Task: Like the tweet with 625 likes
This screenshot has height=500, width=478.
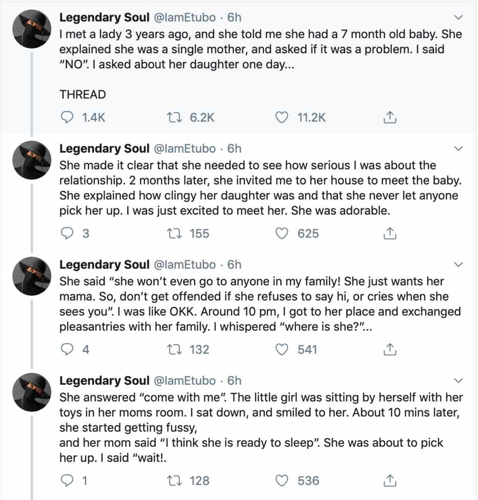Action: click(281, 233)
